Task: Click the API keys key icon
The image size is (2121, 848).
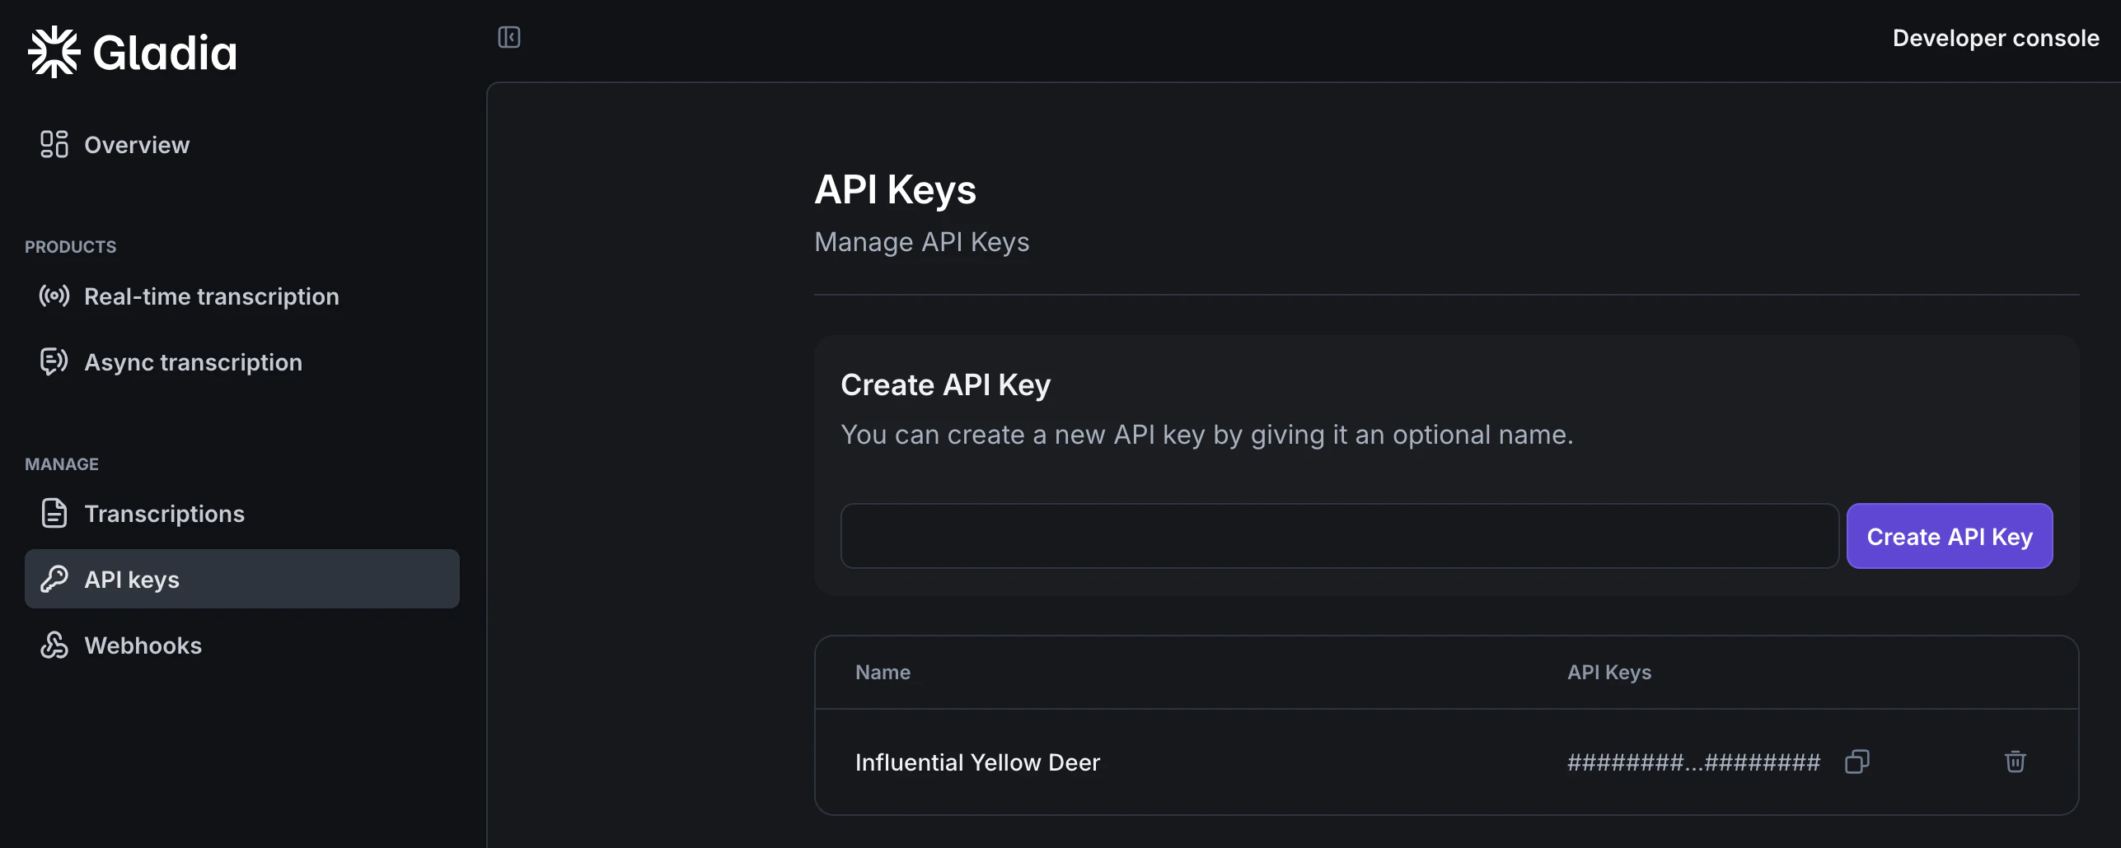Action: [54, 578]
